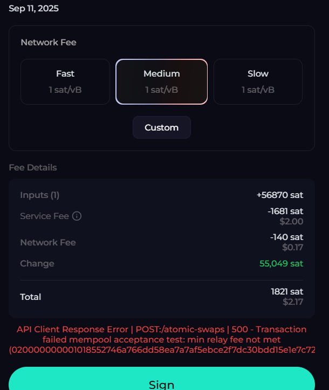Image resolution: width=329 pixels, height=390 pixels.
Task: Click the green 55,049 sat change amount
Action: 281,264
